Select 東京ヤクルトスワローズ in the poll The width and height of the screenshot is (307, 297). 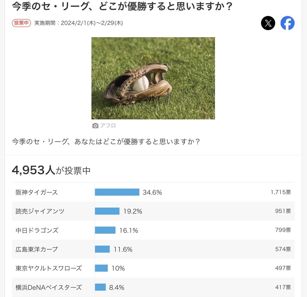49,268
